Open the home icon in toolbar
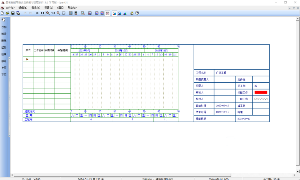 (x=132, y=13)
